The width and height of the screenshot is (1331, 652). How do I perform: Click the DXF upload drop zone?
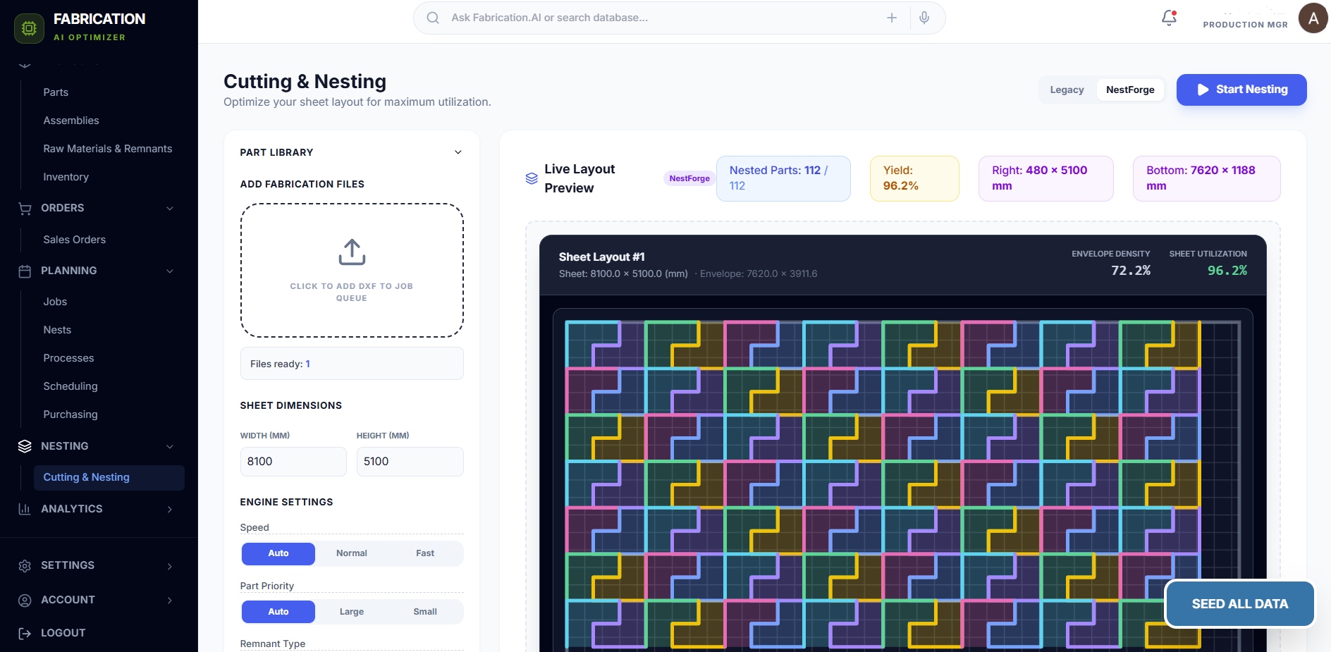point(351,270)
